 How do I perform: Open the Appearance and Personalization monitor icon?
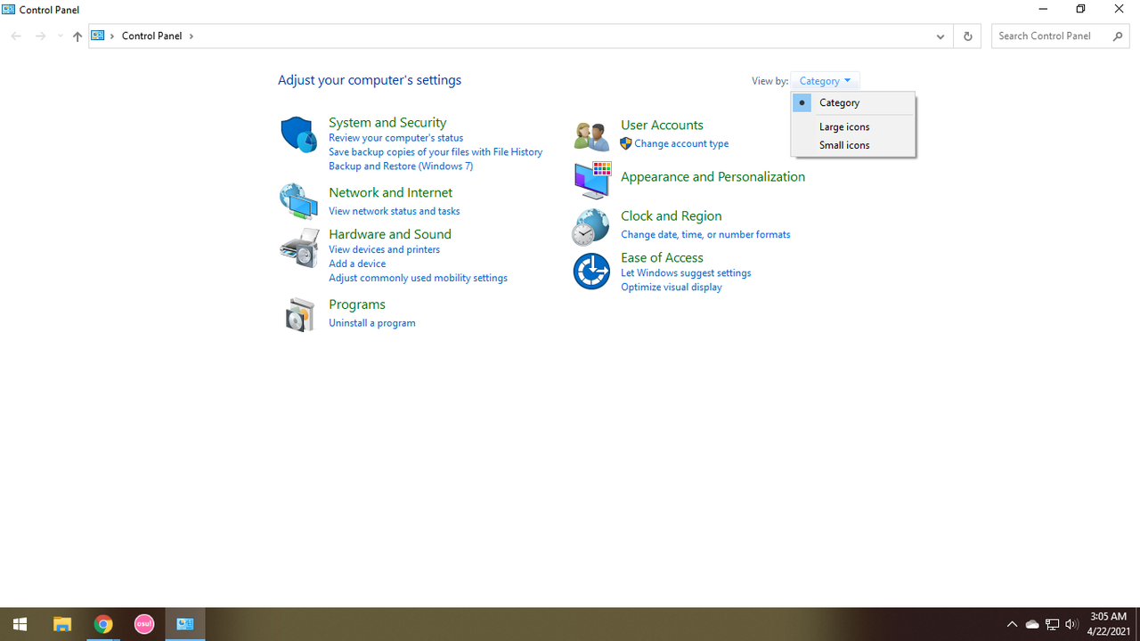(x=591, y=179)
